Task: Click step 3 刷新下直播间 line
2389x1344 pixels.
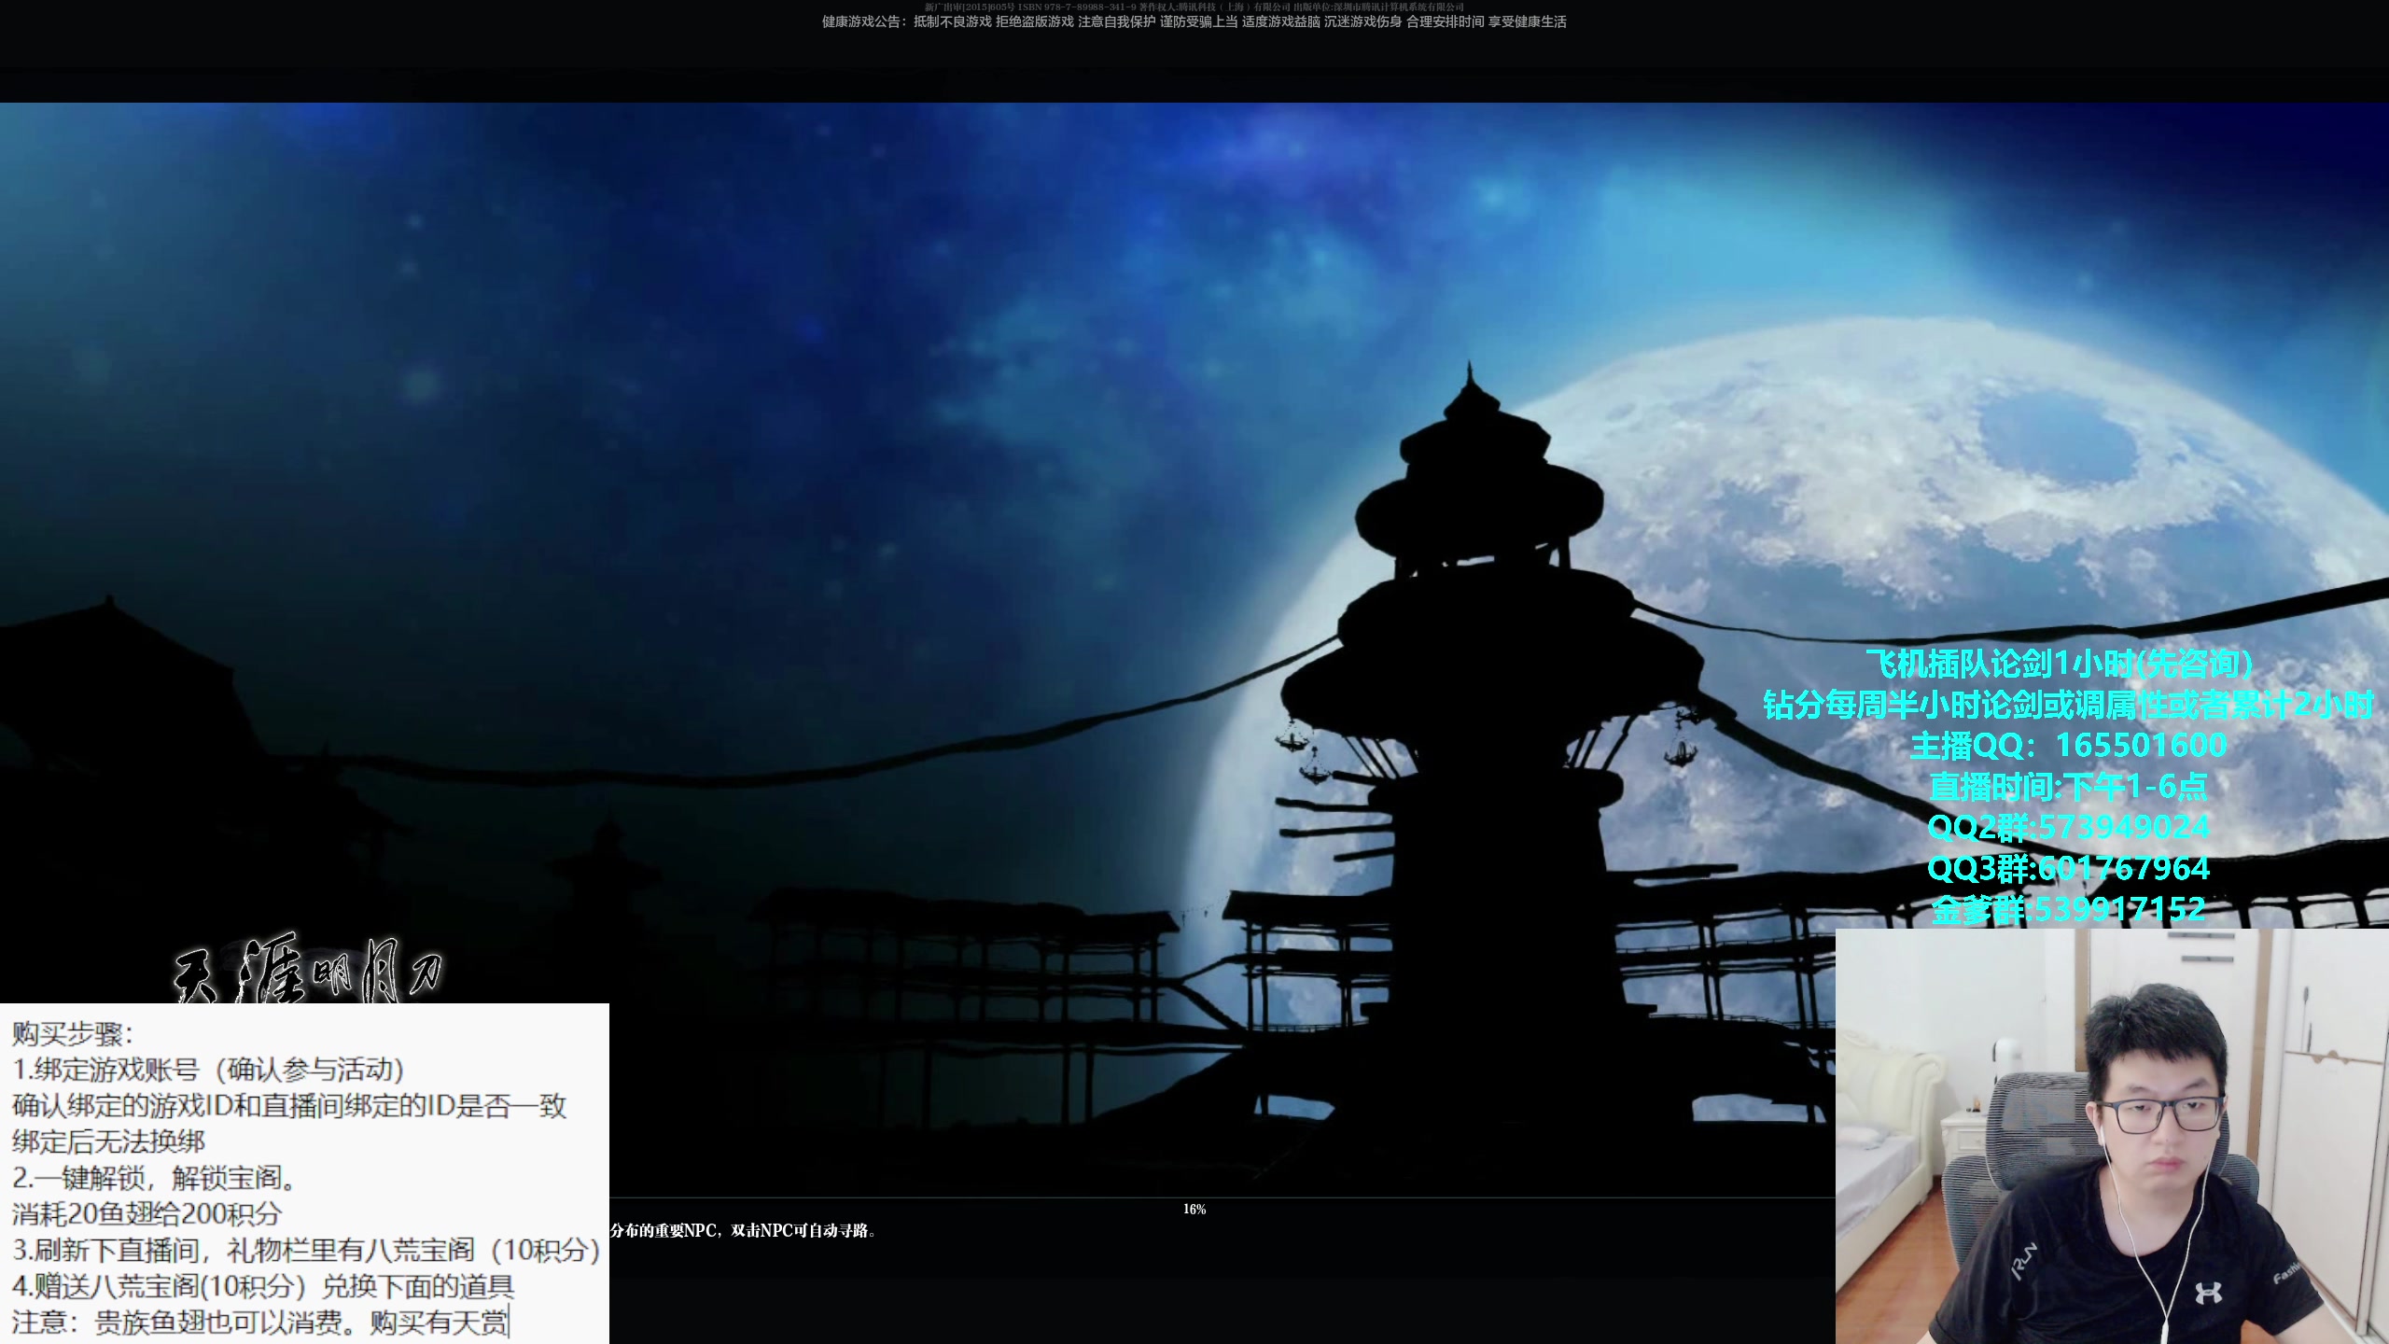Action: (x=306, y=1250)
